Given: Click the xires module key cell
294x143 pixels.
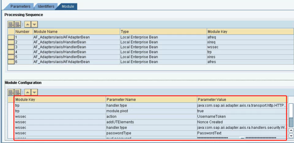Looking at the screenshot, I should pos(250,57).
